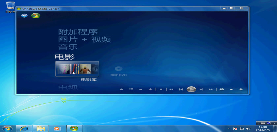Click the back arrow in Media Center

point(24,16)
